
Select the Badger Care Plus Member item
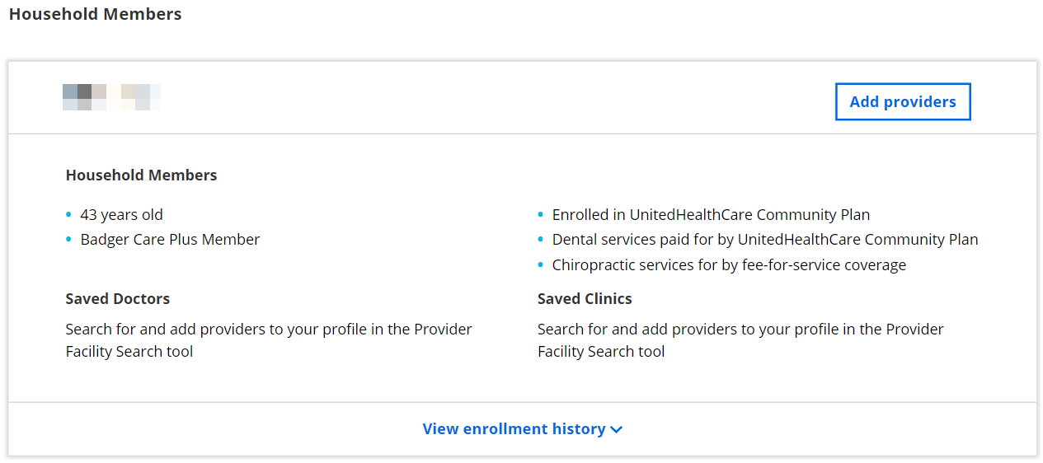tap(170, 240)
